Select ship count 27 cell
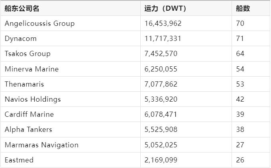 (x=251, y=145)
